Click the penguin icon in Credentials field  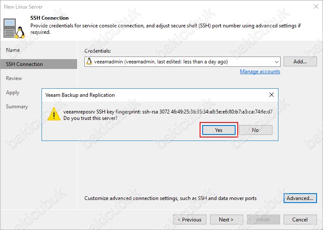(89, 62)
